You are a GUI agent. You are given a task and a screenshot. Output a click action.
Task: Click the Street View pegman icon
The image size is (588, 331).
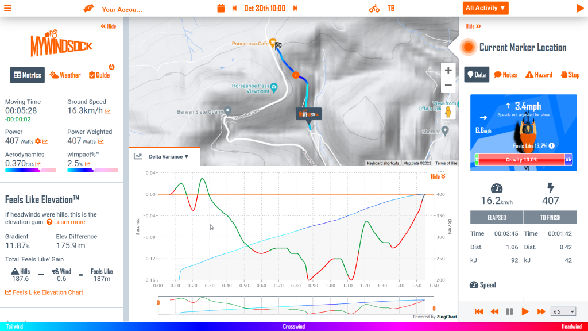pos(448,112)
